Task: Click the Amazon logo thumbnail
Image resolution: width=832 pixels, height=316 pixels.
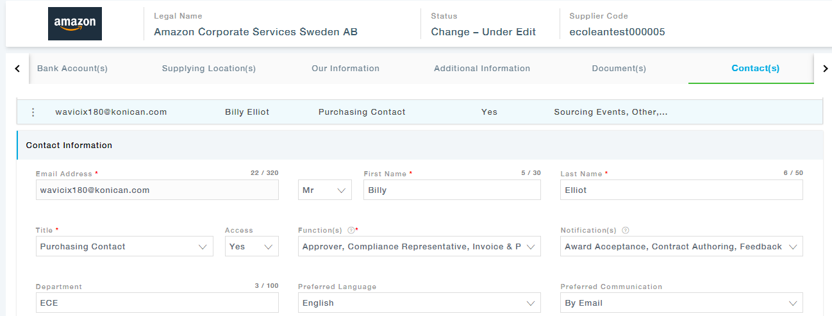Action: (x=75, y=24)
